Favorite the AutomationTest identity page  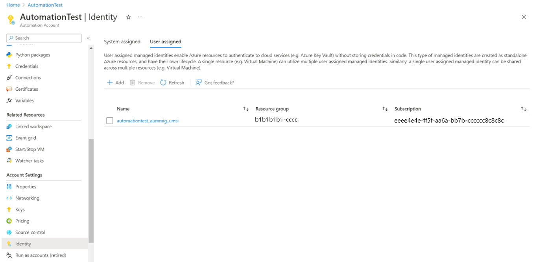coord(128,17)
